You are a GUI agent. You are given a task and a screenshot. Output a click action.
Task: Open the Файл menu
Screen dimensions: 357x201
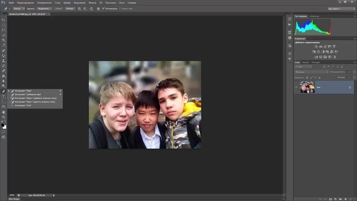coord(11,3)
